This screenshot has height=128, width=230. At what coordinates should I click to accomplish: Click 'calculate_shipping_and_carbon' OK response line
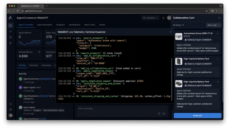[114, 98]
